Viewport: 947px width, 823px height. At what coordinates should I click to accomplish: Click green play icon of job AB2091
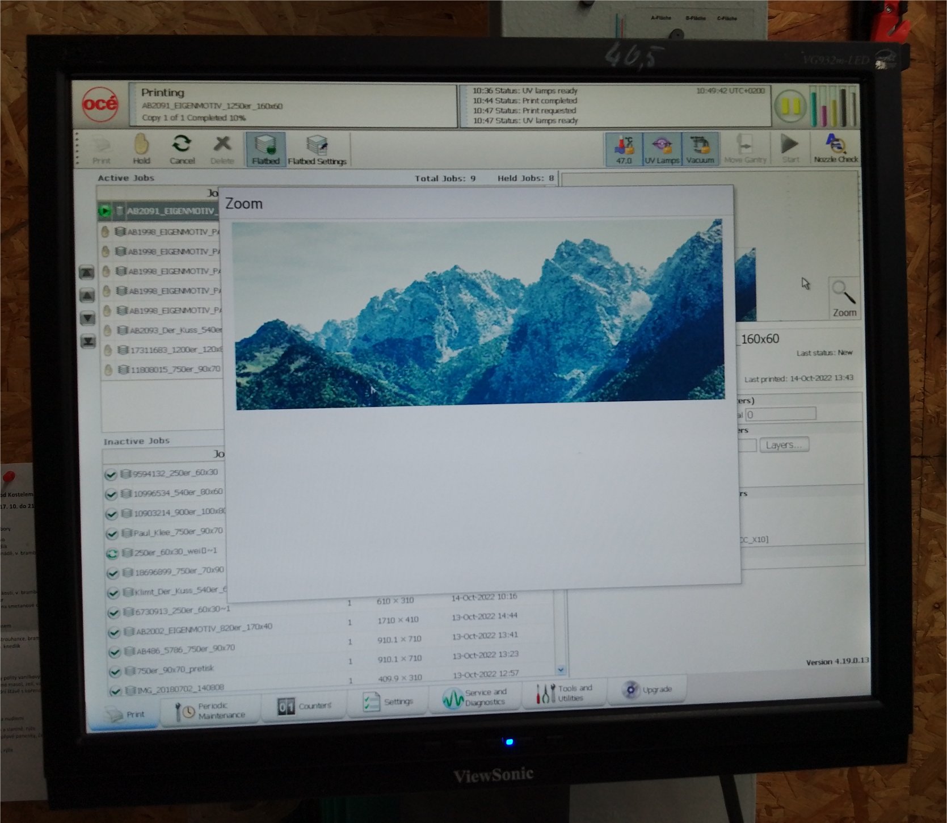click(104, 211)
